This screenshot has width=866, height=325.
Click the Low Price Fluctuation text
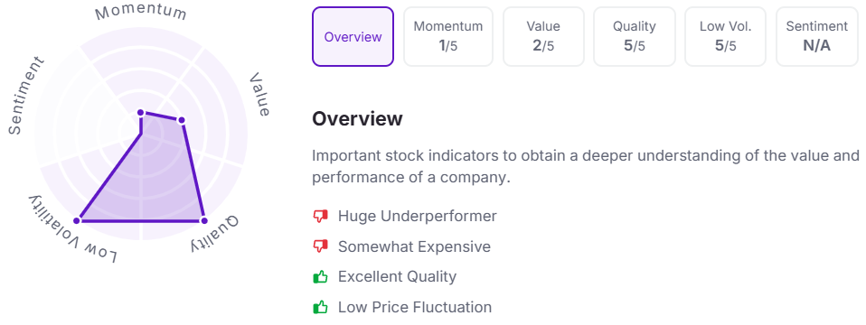[415, 307]
